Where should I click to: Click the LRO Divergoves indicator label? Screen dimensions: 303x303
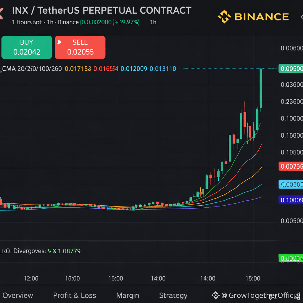coord(23,251)
